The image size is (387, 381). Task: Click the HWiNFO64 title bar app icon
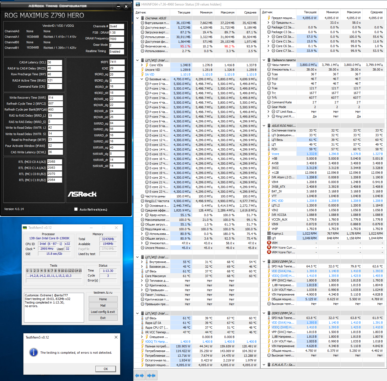[x=138, y=4]
